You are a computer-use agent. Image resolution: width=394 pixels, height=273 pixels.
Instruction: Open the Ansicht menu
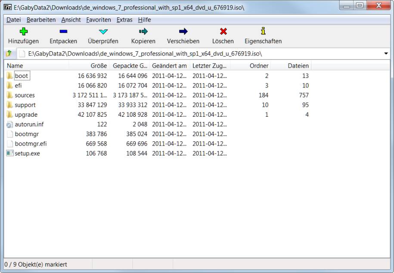71,20
